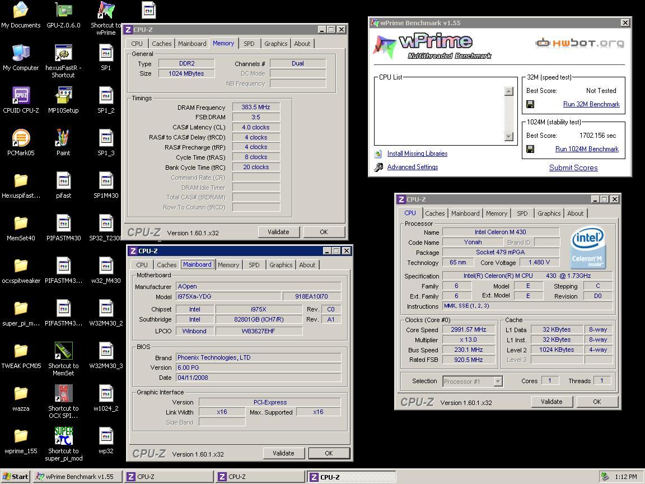Open the Mainboard tab in processor CPU-Z window
Screen dimensions: 645x484
tap(465, 213)
